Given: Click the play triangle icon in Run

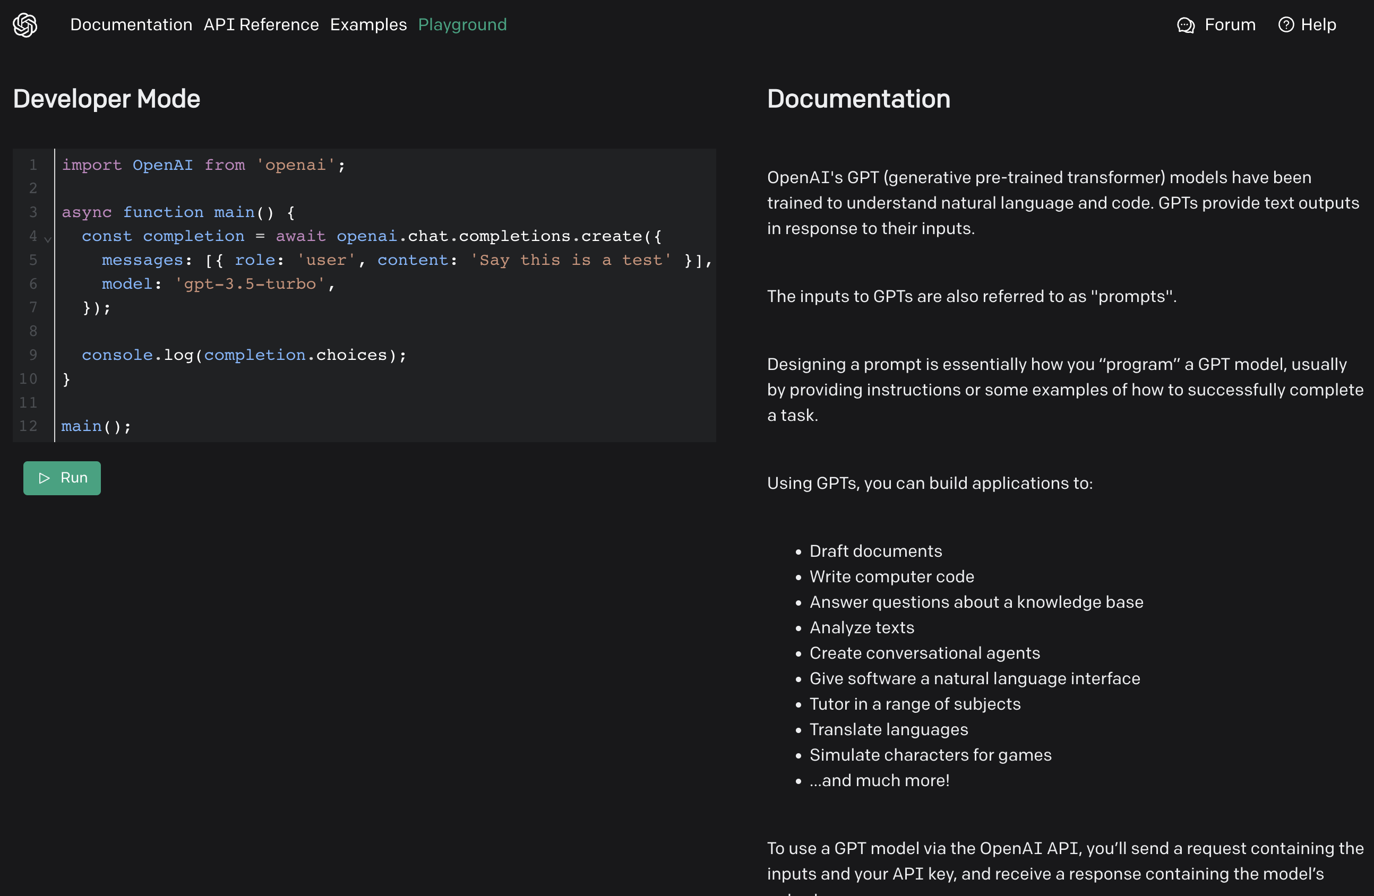Looking at the screenshot, I should point(44,478).
